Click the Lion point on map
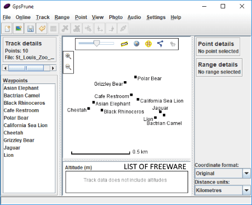The width and height of the screenshot is (252, 205). pyautogui.click(x=156, y=118)
